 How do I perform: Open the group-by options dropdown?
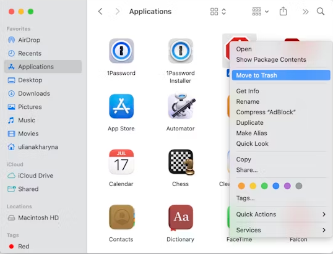[x=261, y=12]
